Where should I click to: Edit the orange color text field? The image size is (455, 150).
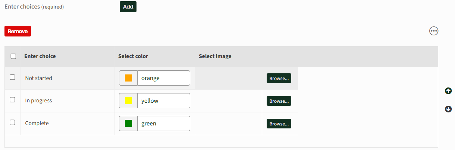163,78
